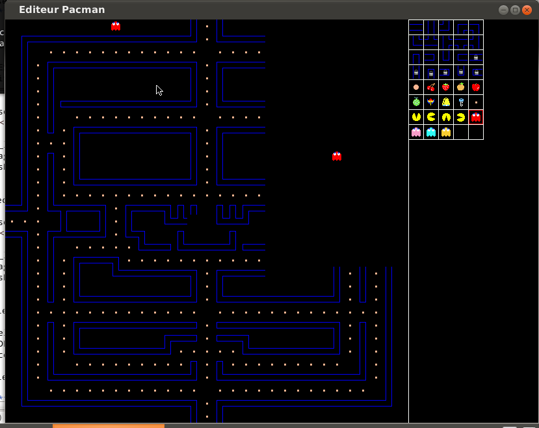
Task: Select the orange fruit tile
Action: pyautogui.click(x=461, y=87)
